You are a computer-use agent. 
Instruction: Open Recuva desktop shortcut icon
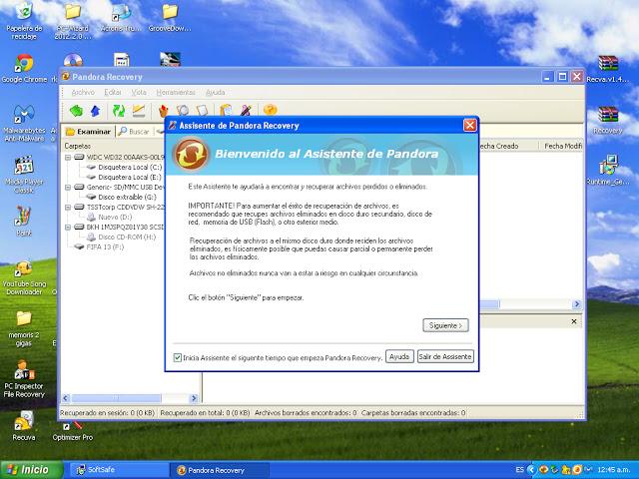(x=24, y=422)
